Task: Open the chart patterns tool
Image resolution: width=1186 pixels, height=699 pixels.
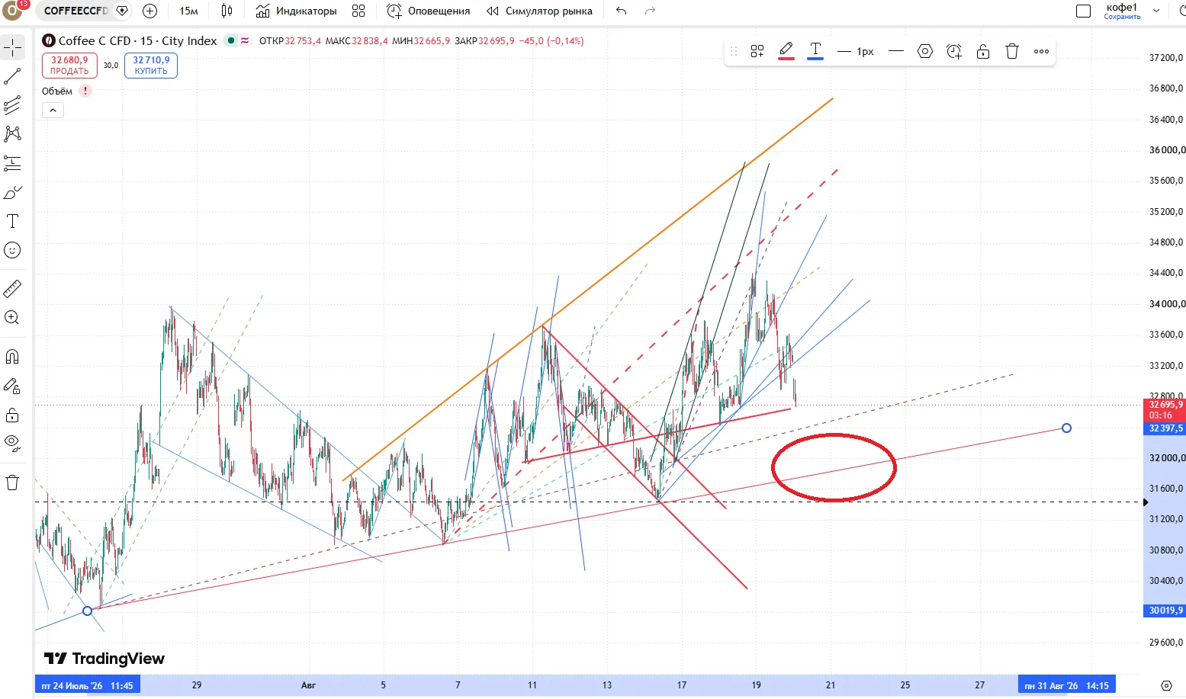Action: (x=12, y=134)
